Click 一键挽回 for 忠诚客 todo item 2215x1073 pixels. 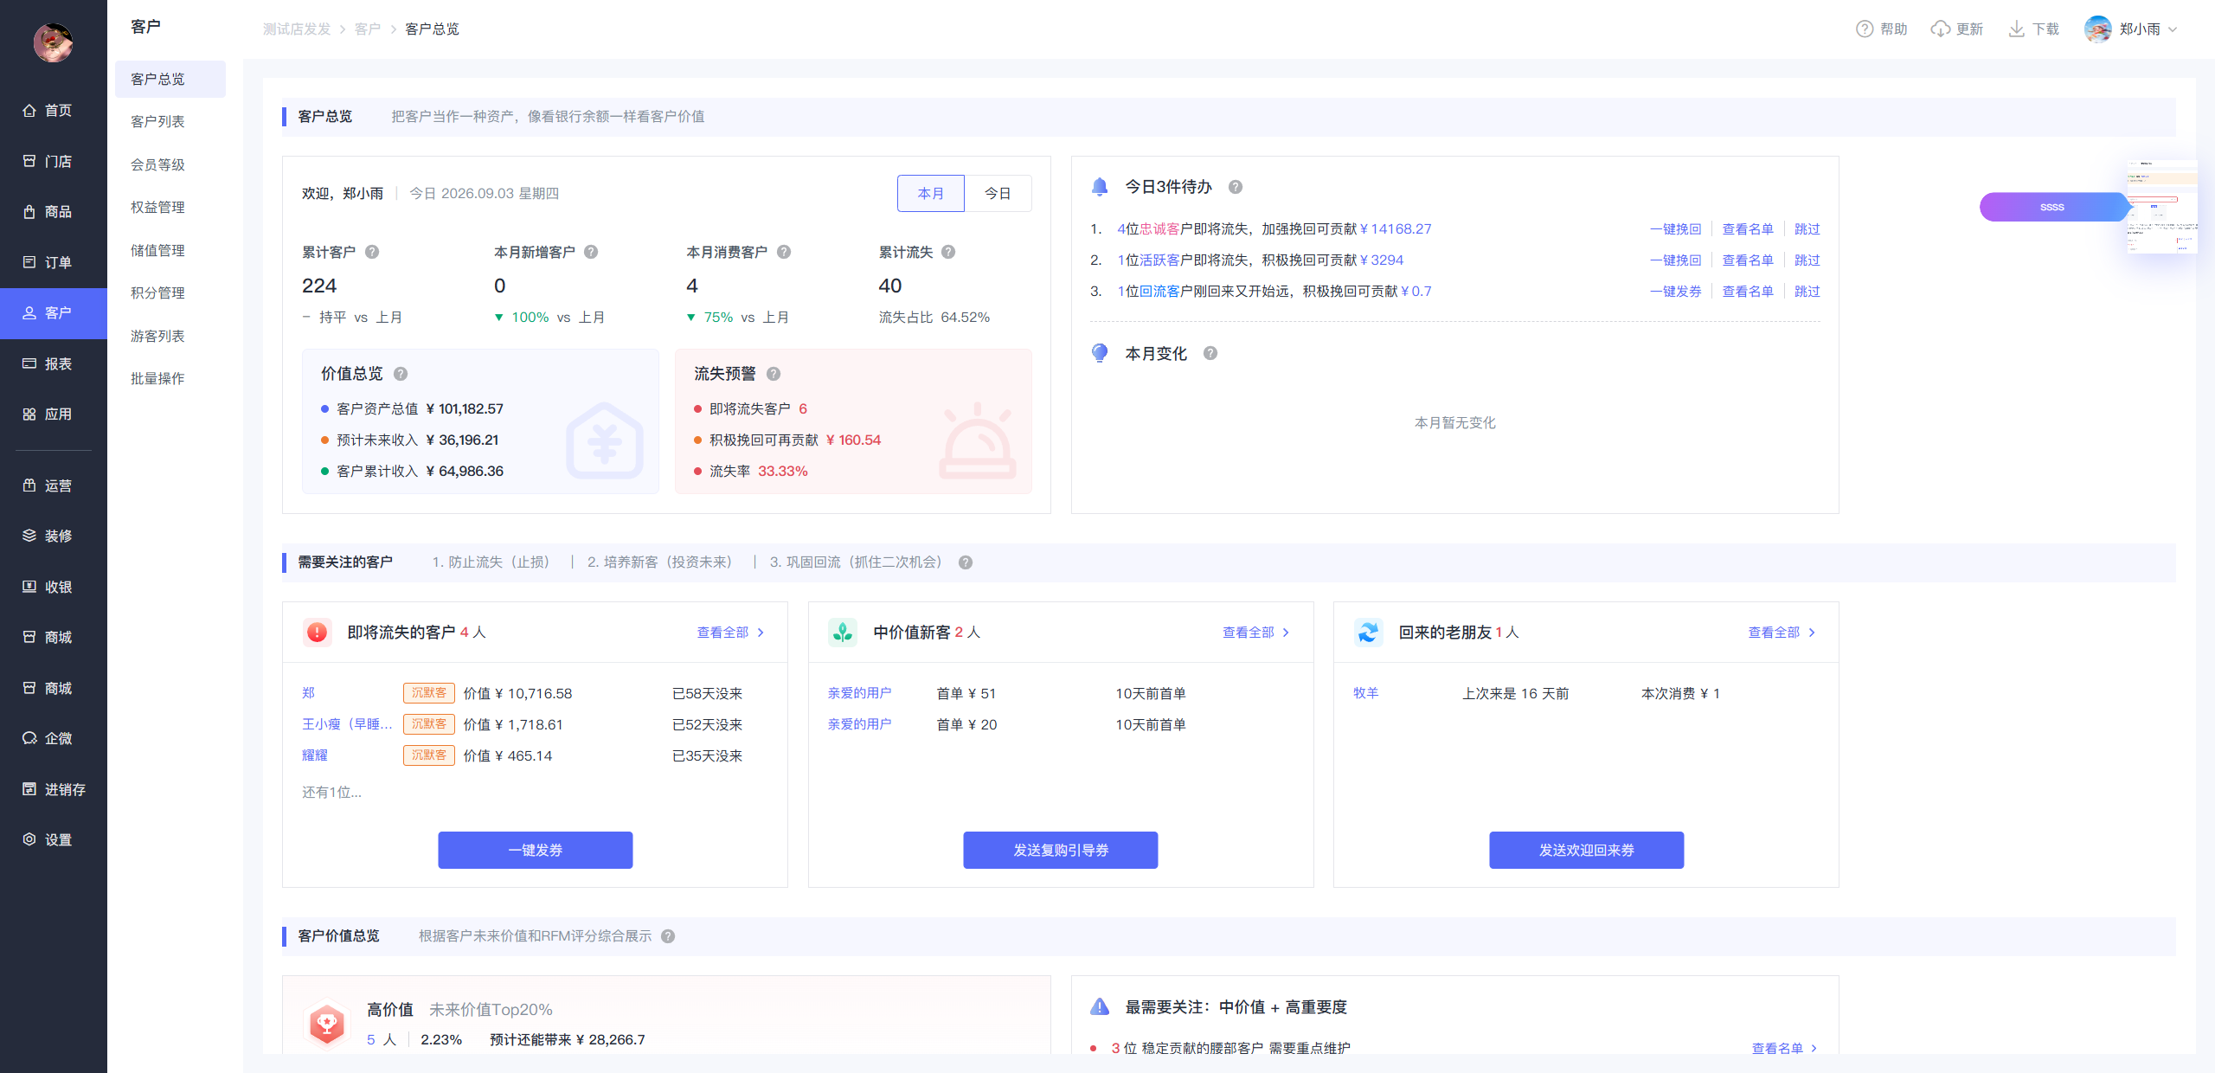[1675, 229]
